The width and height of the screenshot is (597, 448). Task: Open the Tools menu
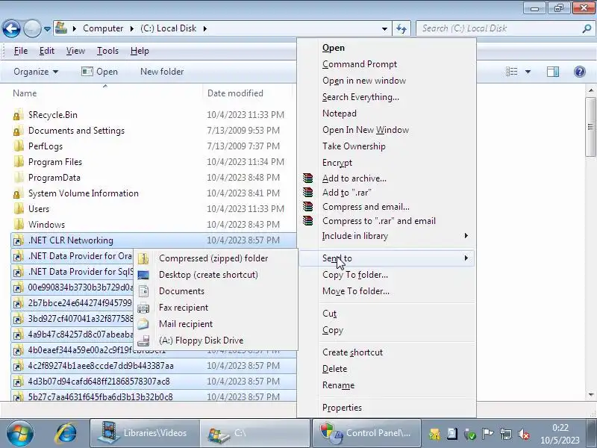coord(107,51)
